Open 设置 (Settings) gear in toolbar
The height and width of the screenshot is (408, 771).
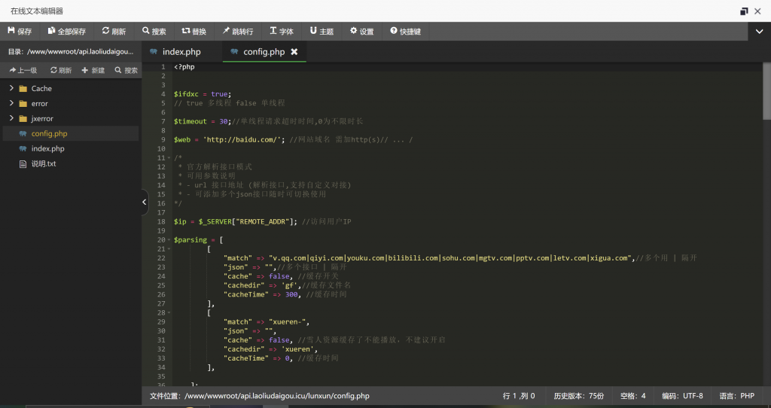[x=361, y=32]
